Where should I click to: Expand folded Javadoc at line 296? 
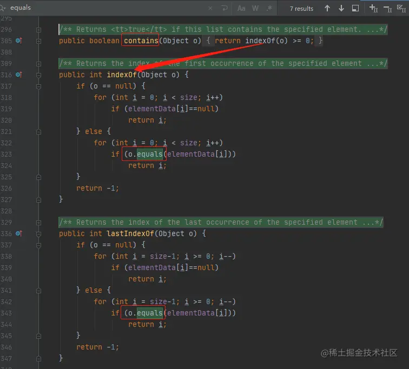coord(38,30)
